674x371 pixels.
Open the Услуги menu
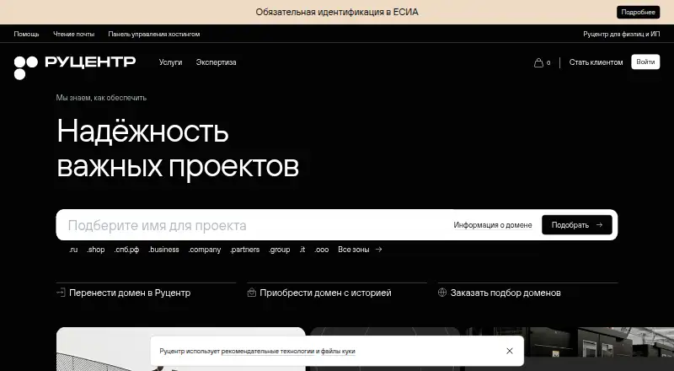pos(171,62)
